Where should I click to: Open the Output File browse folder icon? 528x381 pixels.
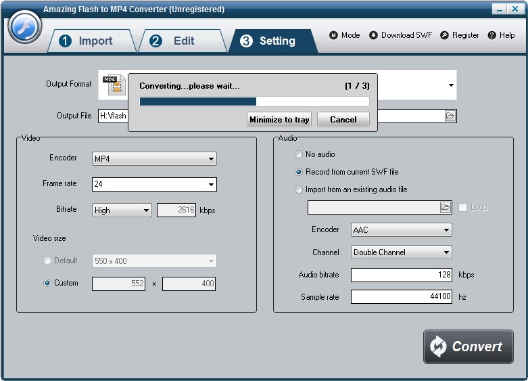click(450, 116)
